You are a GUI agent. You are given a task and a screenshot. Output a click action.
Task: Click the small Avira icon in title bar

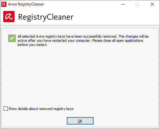click(x=4, y=4)
